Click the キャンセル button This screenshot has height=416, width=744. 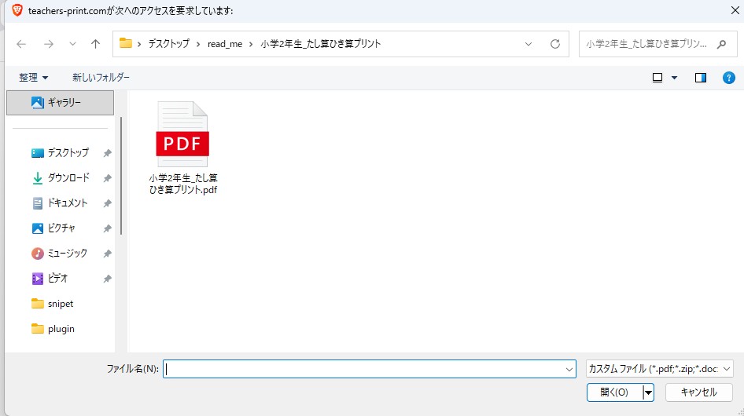coord(698,392)
